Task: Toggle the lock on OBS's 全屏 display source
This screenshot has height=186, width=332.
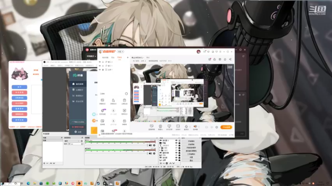Action: click(x=179, y=160)
